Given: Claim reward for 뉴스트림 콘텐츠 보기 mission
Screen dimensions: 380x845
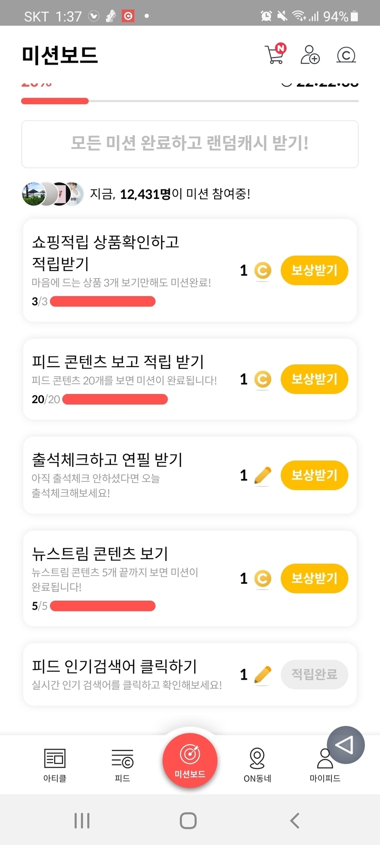Looking at the screenshot, I should point(314,578).
